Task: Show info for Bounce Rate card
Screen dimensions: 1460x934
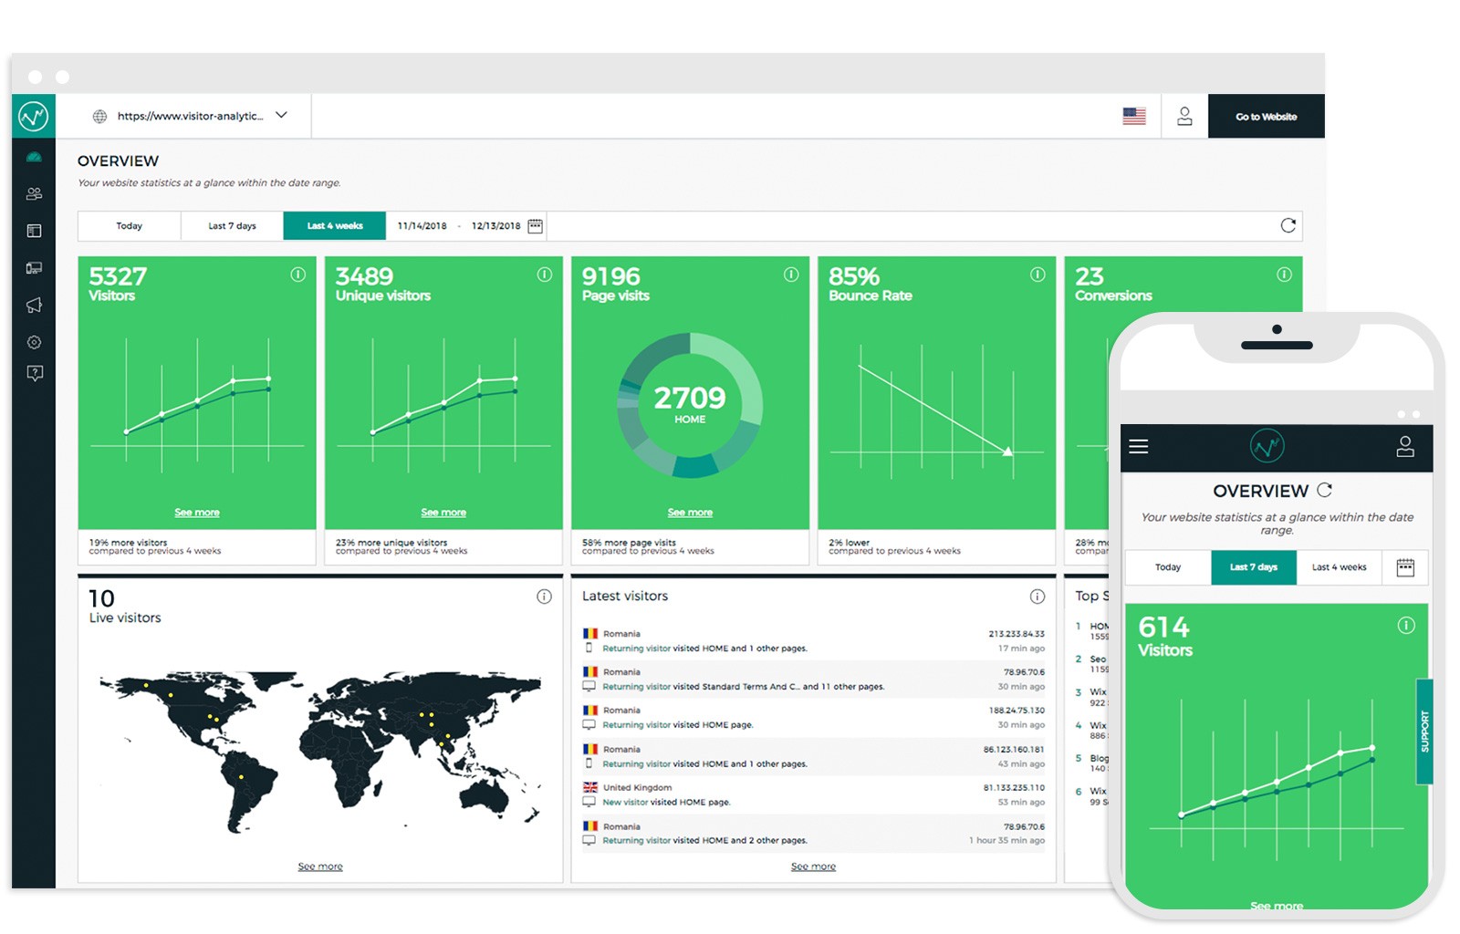Action: click(x=1038, y=275)
